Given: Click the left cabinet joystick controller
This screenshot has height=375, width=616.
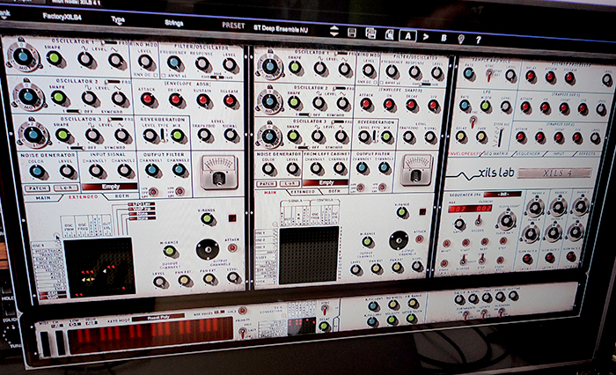Looking at the screenshot, I should coord(208,249).
